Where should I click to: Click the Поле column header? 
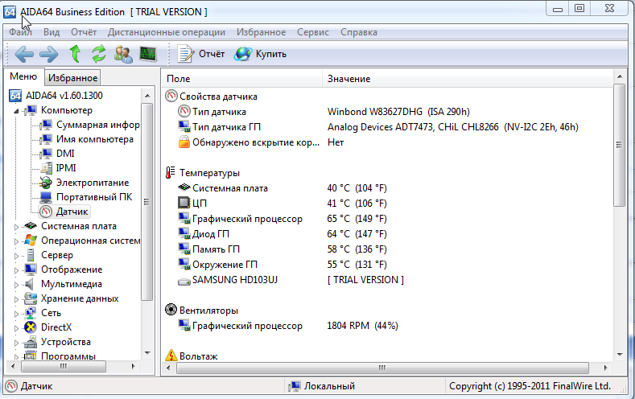coord(242,79)
